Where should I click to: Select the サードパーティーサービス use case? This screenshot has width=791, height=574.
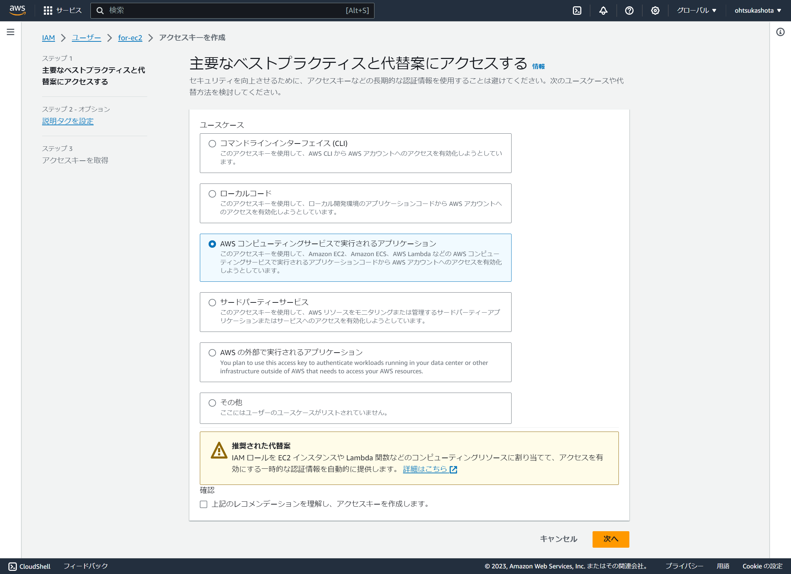[x=212, y=302]
